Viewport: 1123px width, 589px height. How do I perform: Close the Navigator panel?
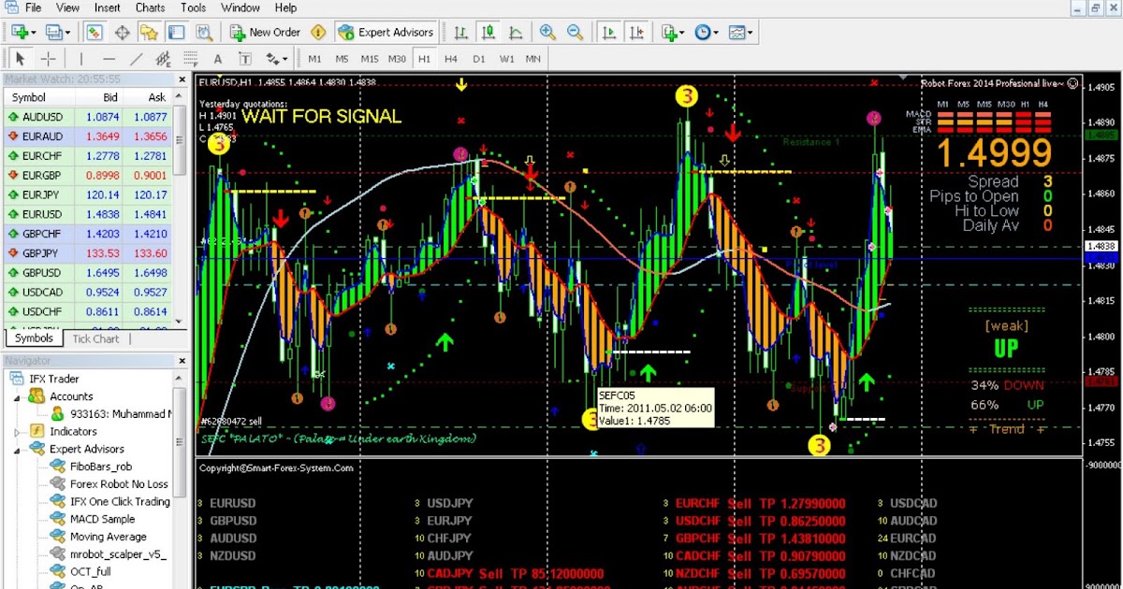pos(181,361)
